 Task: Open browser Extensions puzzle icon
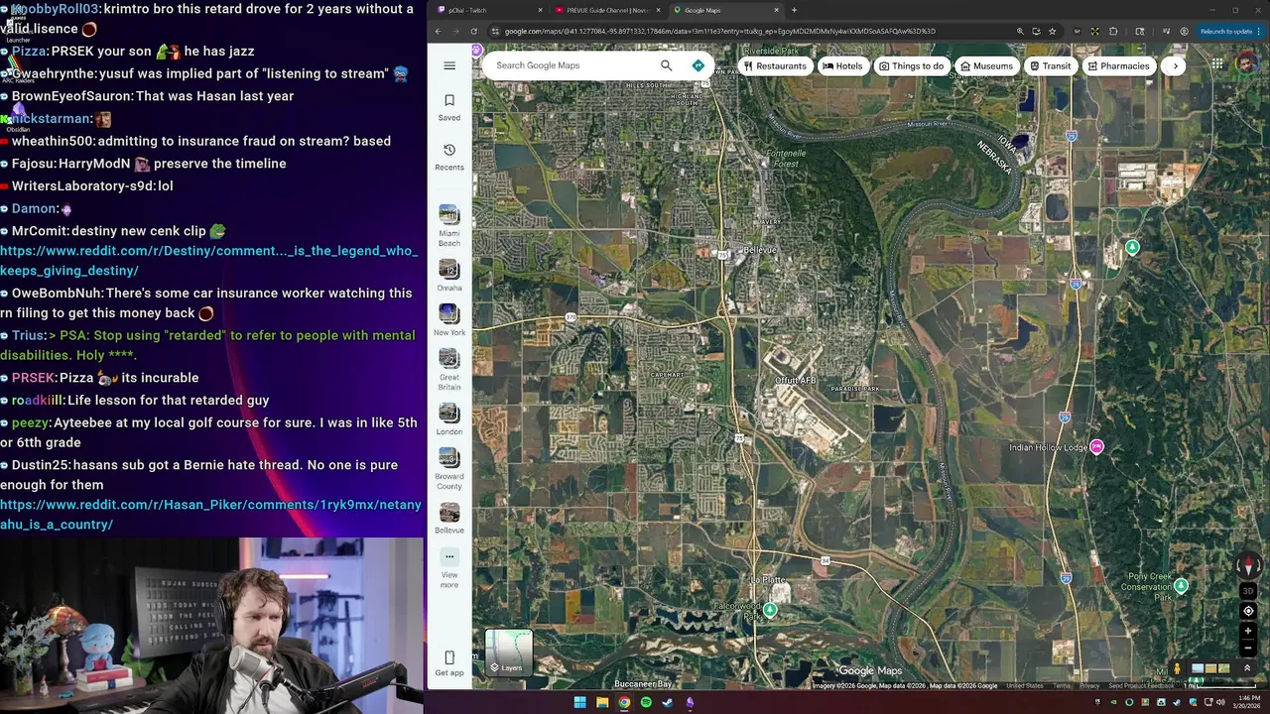pyautogui.click(x=1113, y=31)
